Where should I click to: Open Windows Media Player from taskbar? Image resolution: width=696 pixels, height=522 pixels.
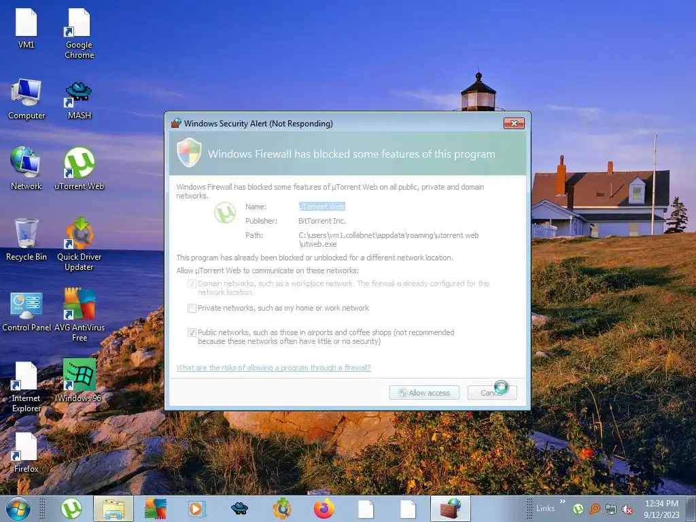pos(196,508)
